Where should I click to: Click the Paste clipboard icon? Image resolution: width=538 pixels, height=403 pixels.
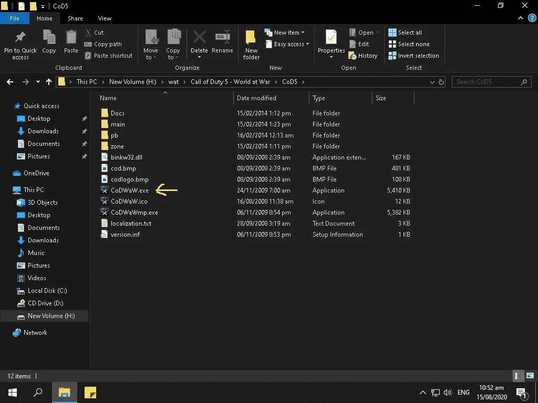(x=71, y=37)
